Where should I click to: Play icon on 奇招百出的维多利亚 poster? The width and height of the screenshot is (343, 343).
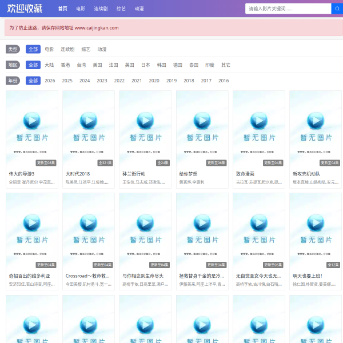pyautogui.click(x=32, y=223)
